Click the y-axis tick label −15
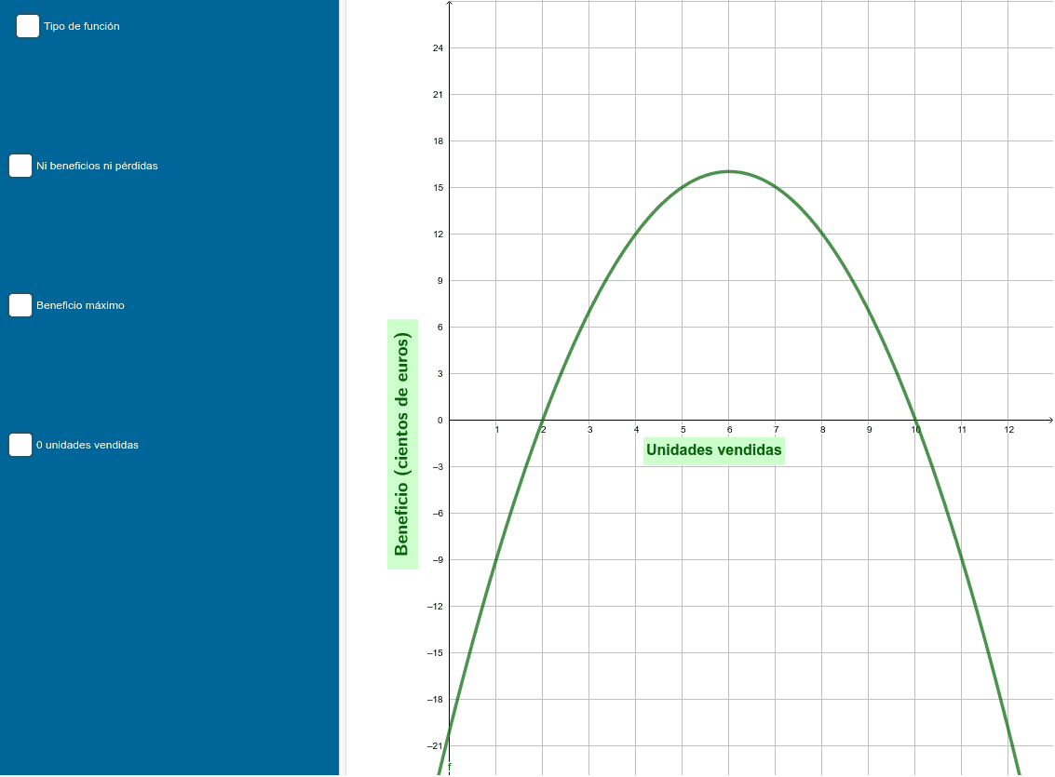1055x777 pixels. pyautogui.click(x=436, y=653)
